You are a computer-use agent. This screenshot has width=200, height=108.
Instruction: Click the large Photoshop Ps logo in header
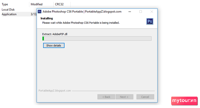(150, 21)
